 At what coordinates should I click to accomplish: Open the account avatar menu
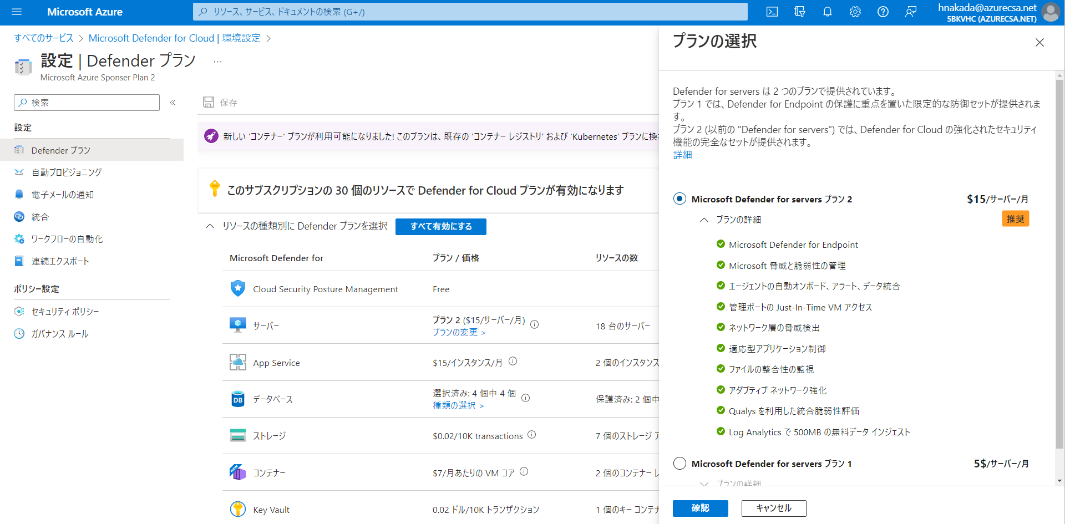tap(1051, 12)
